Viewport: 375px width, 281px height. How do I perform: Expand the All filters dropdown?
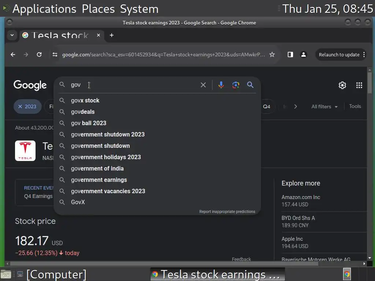coord(324,106)
